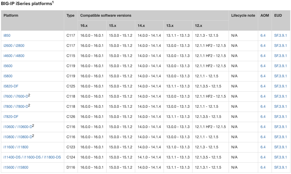Open EUD SF.3.9.1 link in i850 row

coord(281,36)
